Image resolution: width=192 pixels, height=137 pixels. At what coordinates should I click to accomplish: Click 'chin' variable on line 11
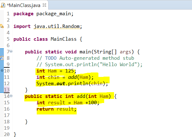(x=54, y=77)
